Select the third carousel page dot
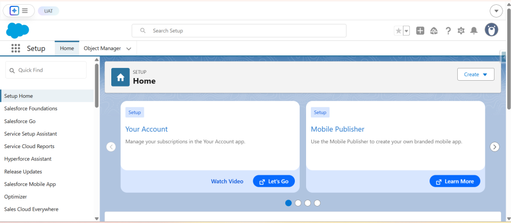Screen dimensions: 511x223 point(308,203)
